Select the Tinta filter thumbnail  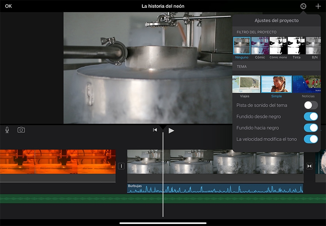tap(296, 46)
